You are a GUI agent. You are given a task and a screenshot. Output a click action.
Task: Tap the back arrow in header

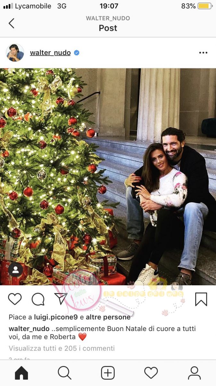12,23
